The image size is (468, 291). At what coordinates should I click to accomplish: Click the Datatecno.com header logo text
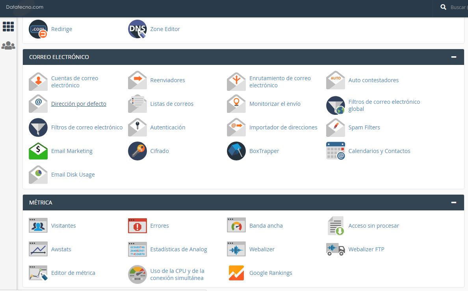pos(25,7)
